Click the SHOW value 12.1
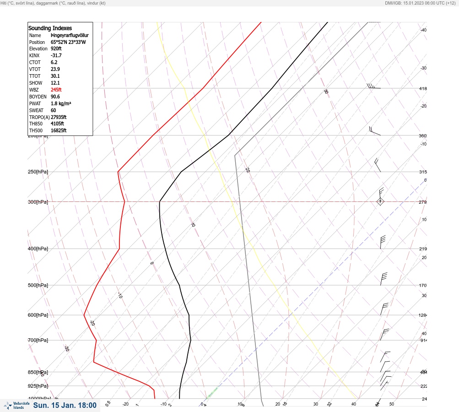The width and height of the screenshot is (459, 412). click(x=55, y=83)
